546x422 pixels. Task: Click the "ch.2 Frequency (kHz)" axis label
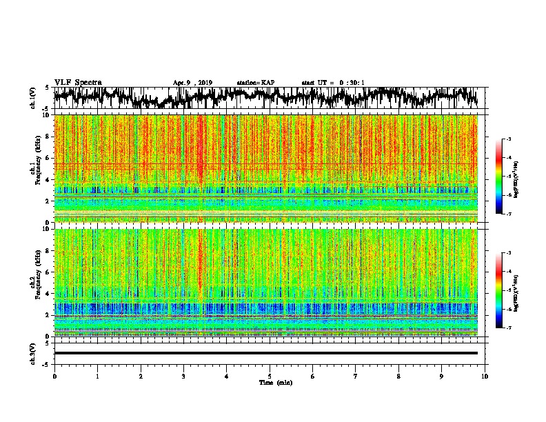click(x=35, y=274)
